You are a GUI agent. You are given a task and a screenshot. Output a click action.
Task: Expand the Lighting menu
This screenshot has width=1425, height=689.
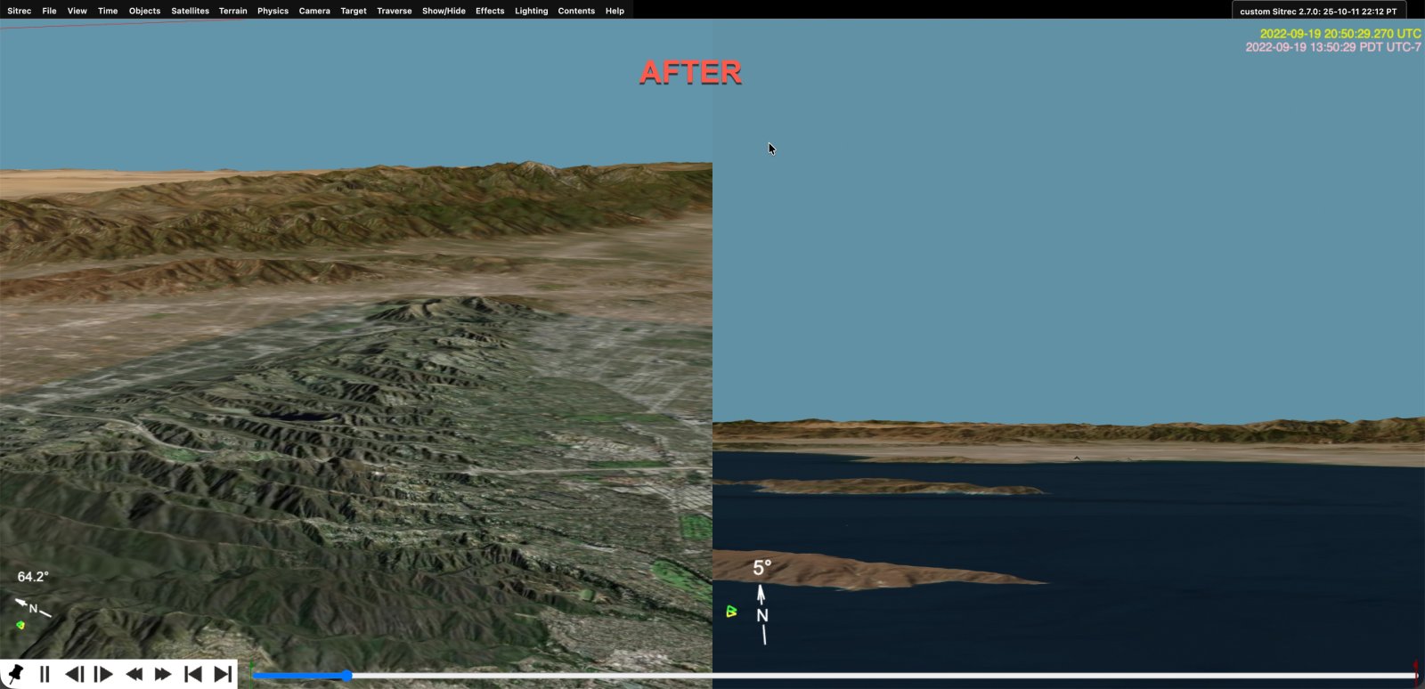531,11
